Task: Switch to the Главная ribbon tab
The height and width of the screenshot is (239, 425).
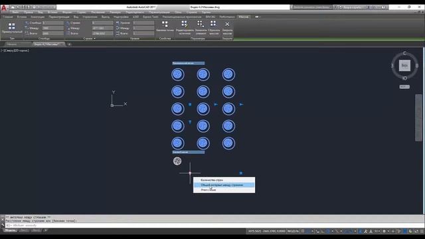Action: [7, 17]
